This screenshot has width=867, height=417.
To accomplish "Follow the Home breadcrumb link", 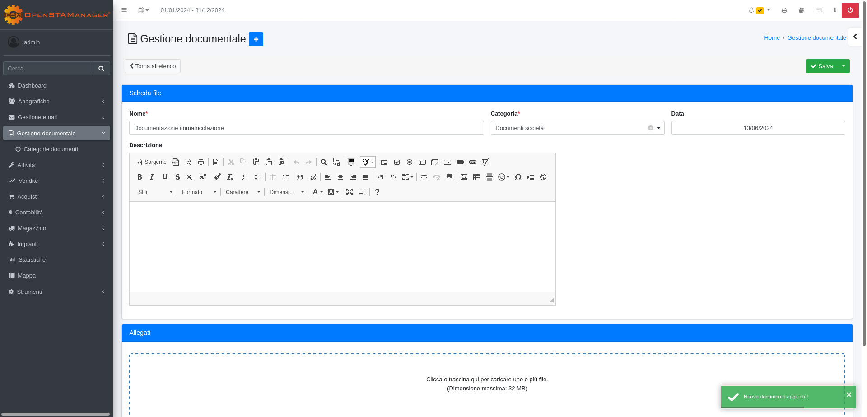I will point(772,37).
